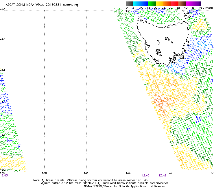214x188 pixels.
Task: Click the 'Note: 1) Times are GMT' footnote line
Action: (91, 180)
